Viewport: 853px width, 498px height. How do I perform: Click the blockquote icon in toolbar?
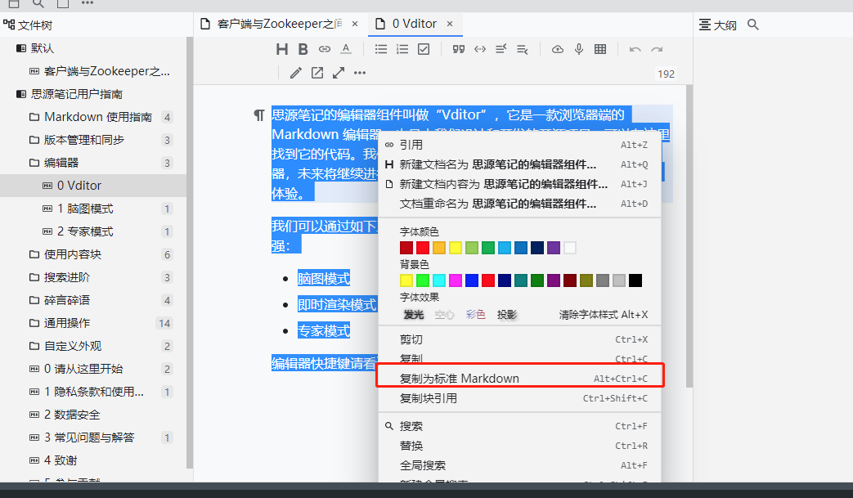(x=459, y=49)
